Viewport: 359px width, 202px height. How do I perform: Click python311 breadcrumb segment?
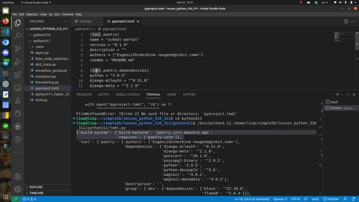click(x=84, y=29)
